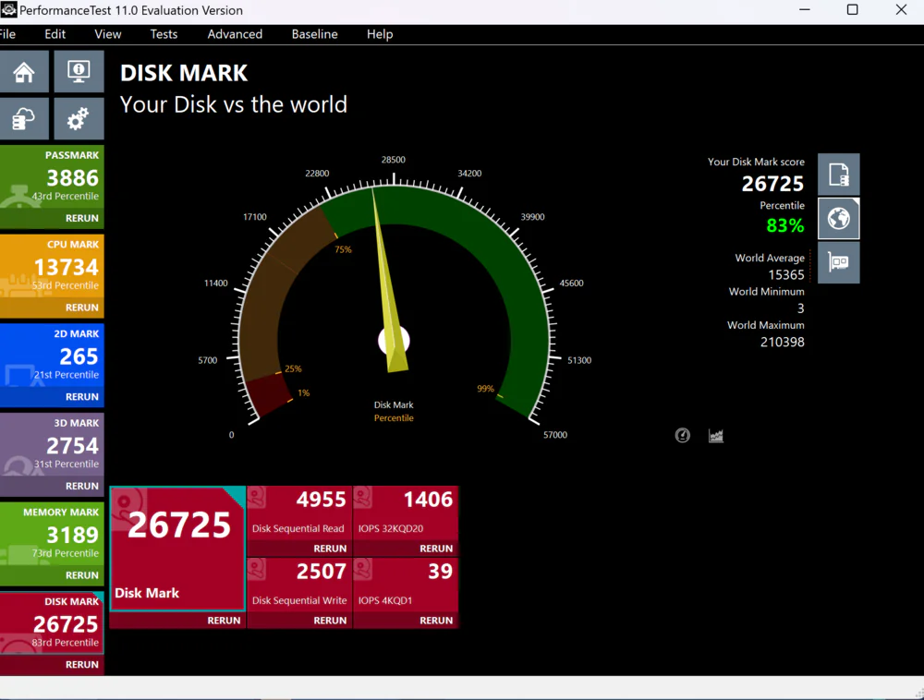Open the View menu
Screen dimensions: 924x700
point(108,34)
